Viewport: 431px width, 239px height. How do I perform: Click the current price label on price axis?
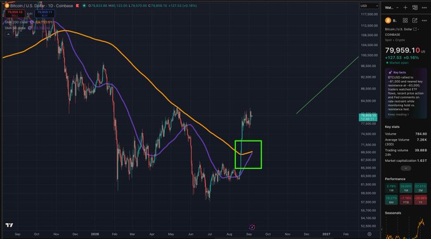368,117
